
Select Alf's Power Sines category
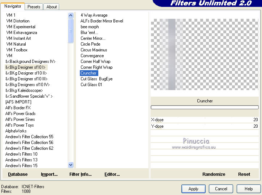[x=20, y=119]
